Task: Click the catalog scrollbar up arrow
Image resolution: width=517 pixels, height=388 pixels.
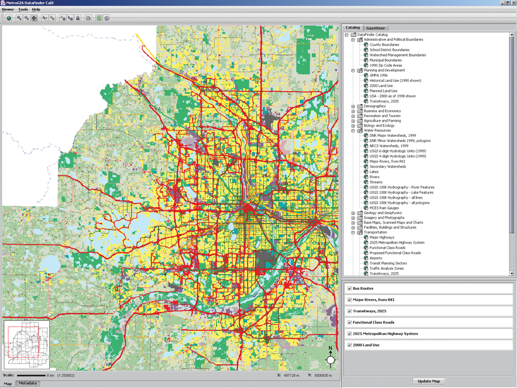Action: tap(512, 35)
